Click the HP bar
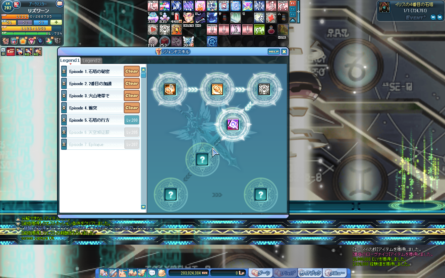 (x=32, y=16)
